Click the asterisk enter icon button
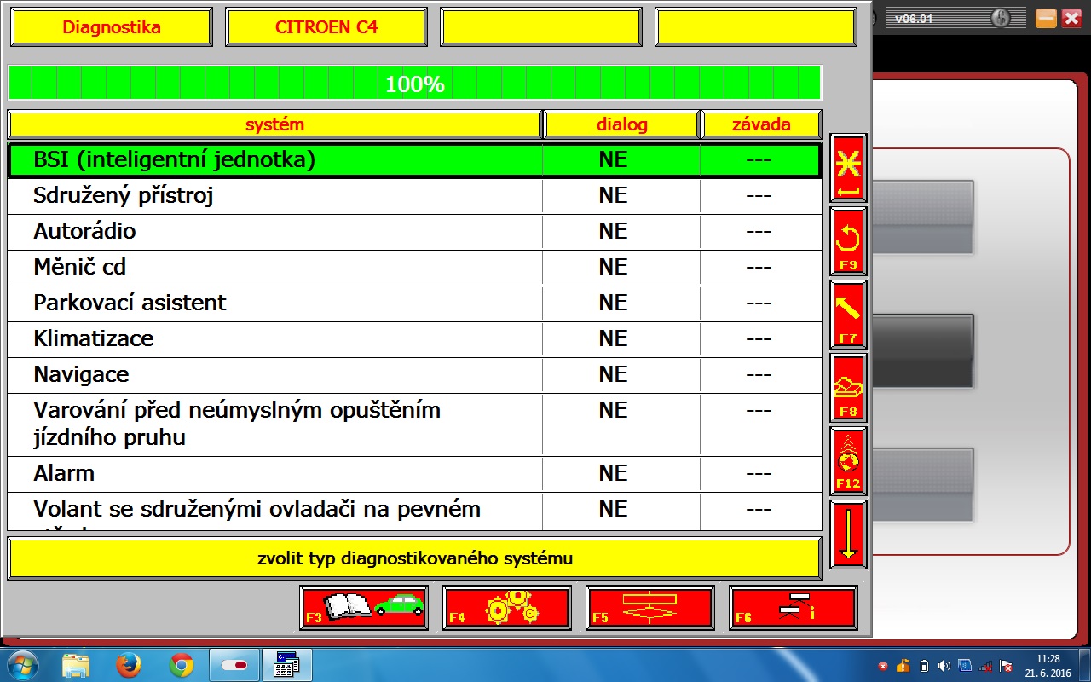 click(847, 168)
